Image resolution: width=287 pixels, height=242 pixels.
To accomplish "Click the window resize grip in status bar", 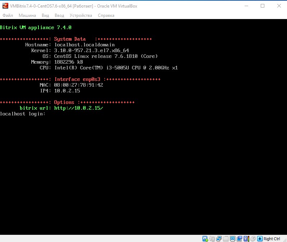I will [x=285, y=240].
